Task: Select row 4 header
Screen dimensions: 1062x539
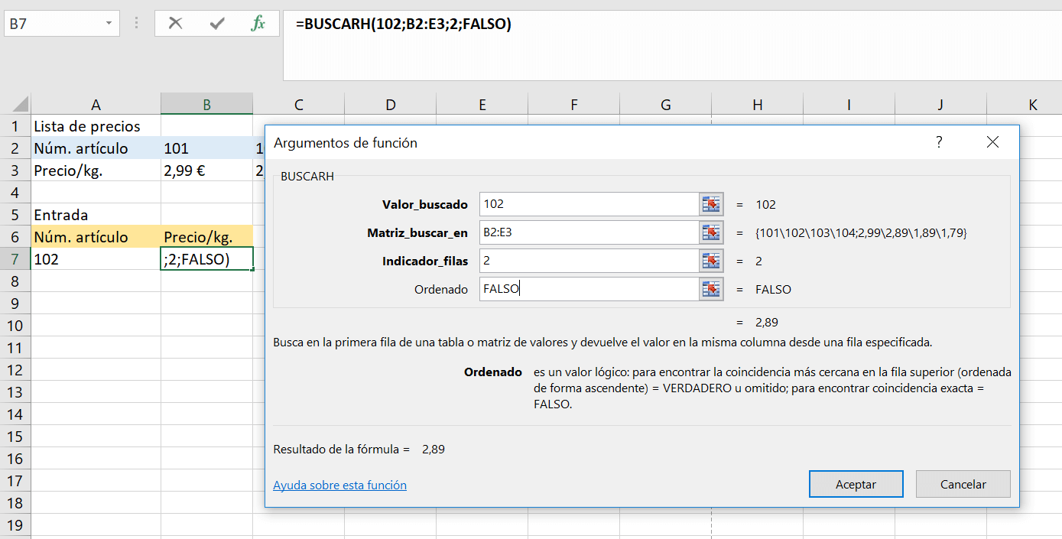Action: tap(15, 193)
